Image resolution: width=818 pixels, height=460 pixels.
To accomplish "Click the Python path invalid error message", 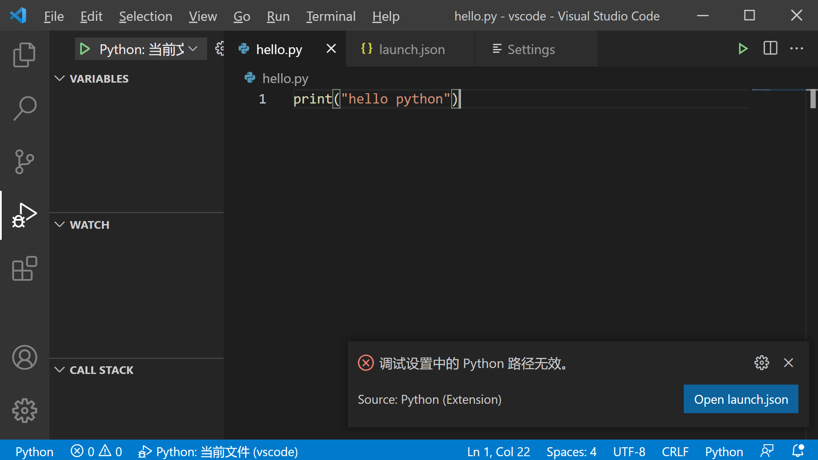I will click(474, 363).
